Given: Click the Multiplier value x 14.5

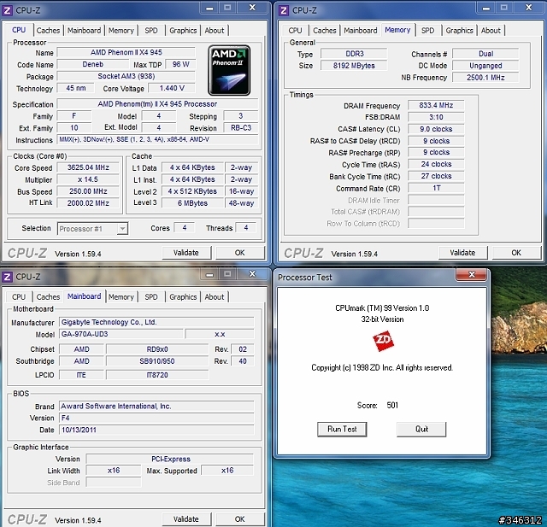Looking at the screenshot, I should point(88,179).
